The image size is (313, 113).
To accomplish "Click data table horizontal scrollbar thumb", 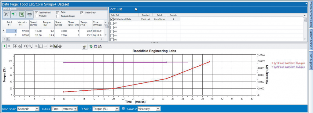I will click(8, 39).
